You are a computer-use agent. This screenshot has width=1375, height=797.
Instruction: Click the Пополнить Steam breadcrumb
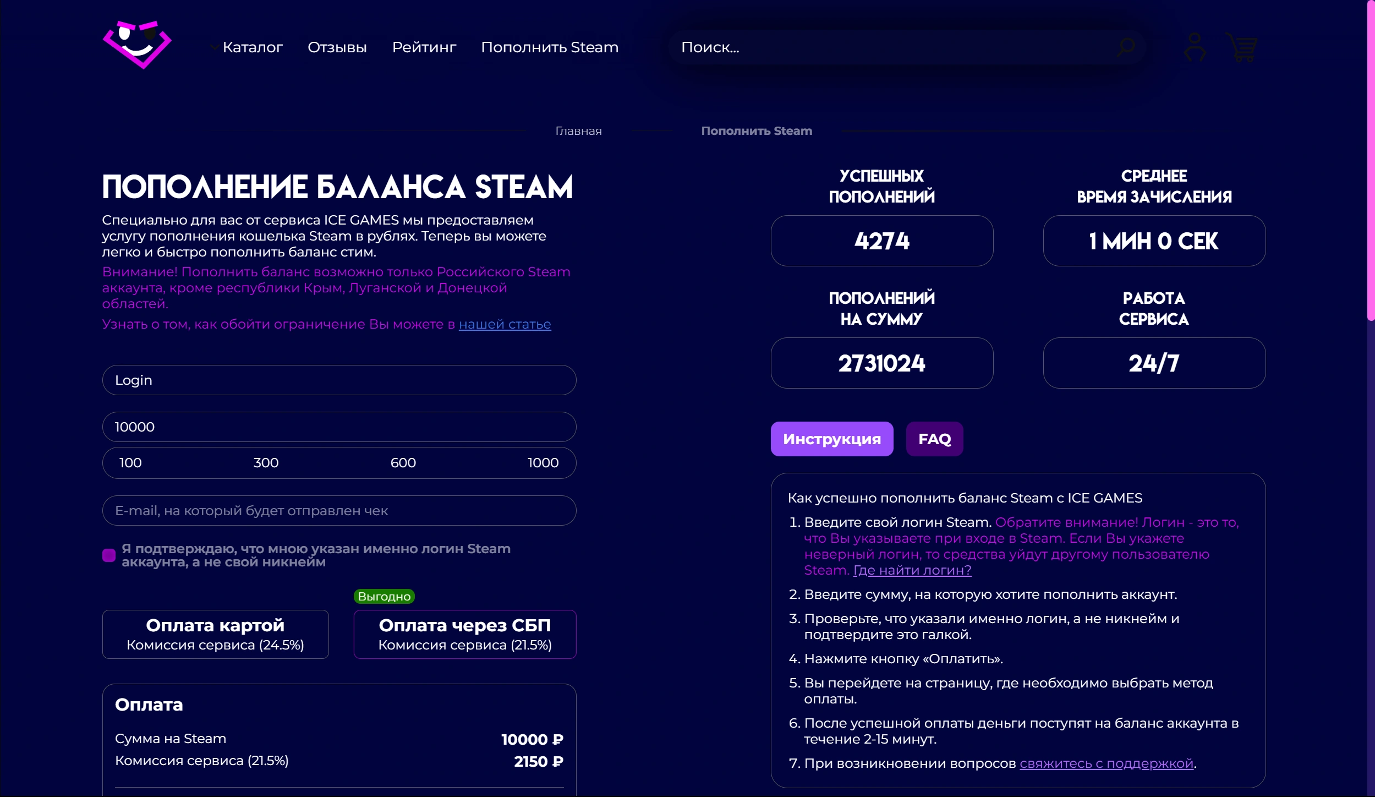pyautogui.click(x=757, y=131)
